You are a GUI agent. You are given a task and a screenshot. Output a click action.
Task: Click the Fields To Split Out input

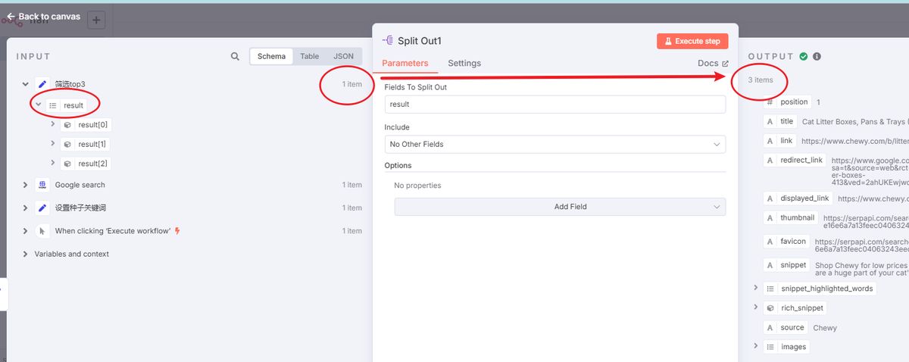click(554, 105)
